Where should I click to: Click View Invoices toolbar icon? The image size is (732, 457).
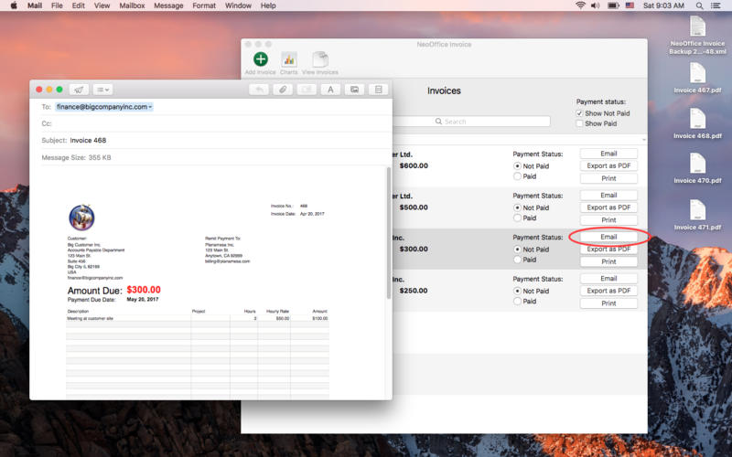[x=320, y=59]
